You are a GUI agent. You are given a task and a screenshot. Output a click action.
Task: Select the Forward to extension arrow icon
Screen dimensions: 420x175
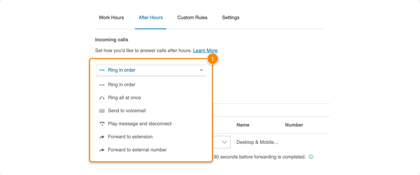(102, 136)
